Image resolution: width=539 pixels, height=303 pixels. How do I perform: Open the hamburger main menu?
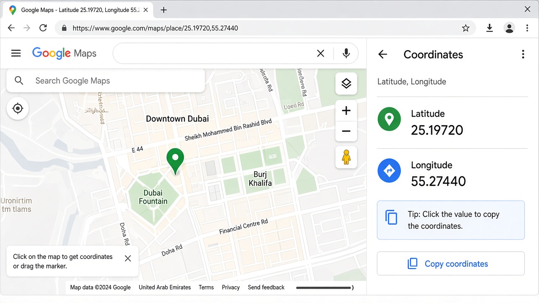(16, 53)
